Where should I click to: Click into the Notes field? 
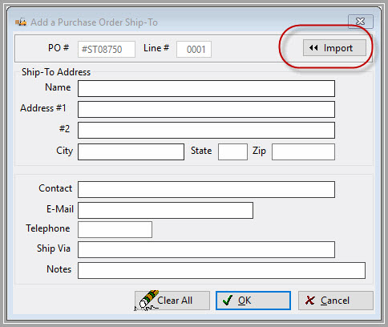pyautogui.click(x=221, y=270)
